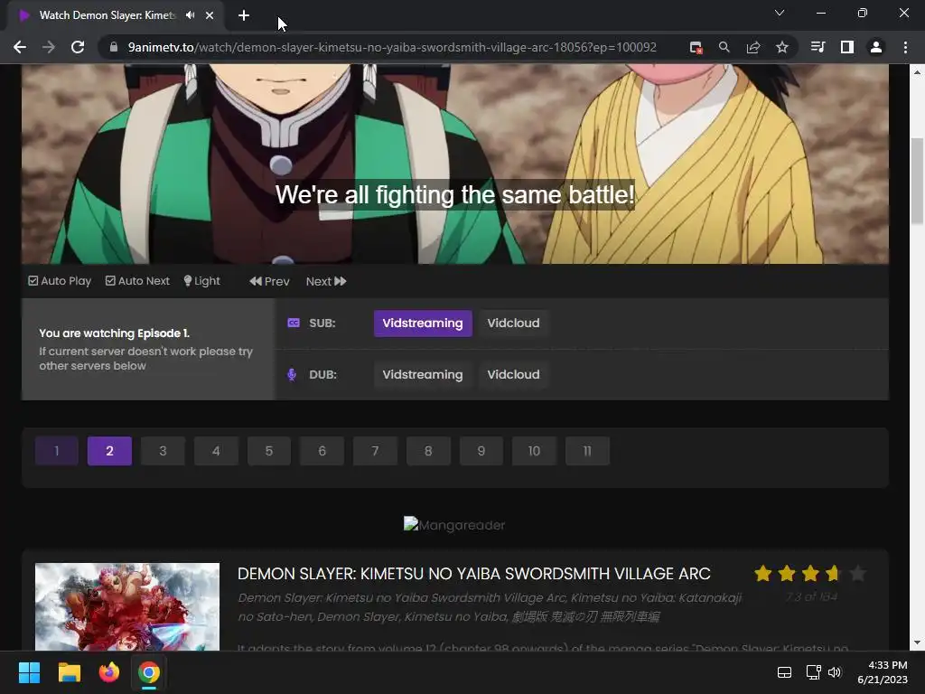Select SUB Vidstreaming server
Screen dimensions: 925x694
point(423,324)
